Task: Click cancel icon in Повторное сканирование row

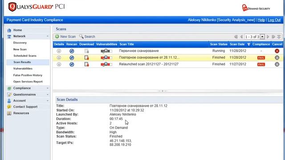Action: point(277,58)
